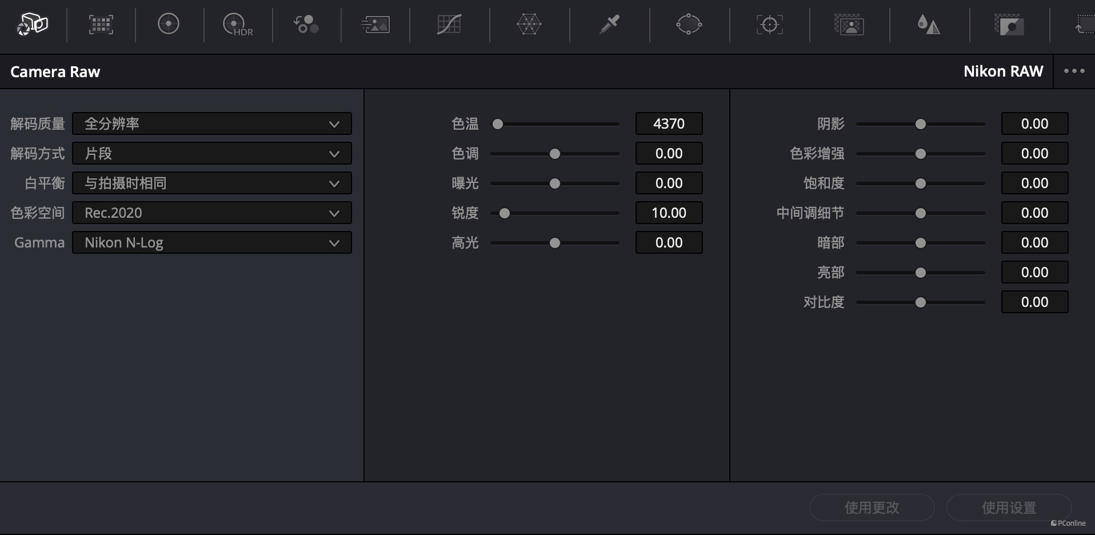Click the 色温 slider handle

(498, 124)
